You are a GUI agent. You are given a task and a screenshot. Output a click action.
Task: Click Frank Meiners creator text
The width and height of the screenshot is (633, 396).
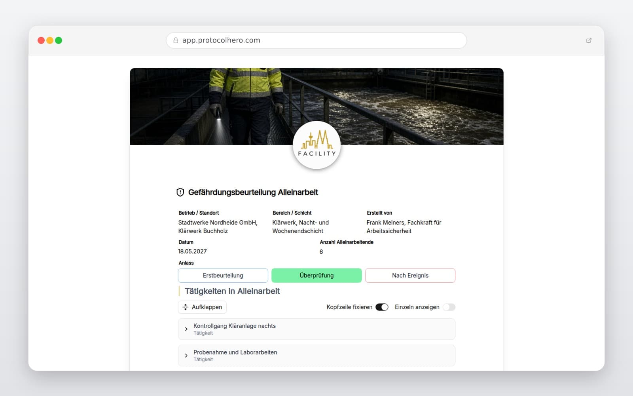click(x=404, y=227)
